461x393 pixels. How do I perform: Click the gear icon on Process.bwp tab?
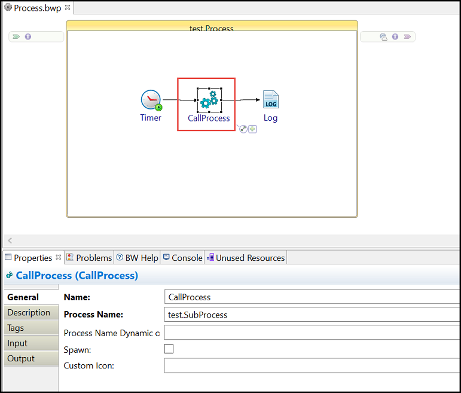[8, 7]
